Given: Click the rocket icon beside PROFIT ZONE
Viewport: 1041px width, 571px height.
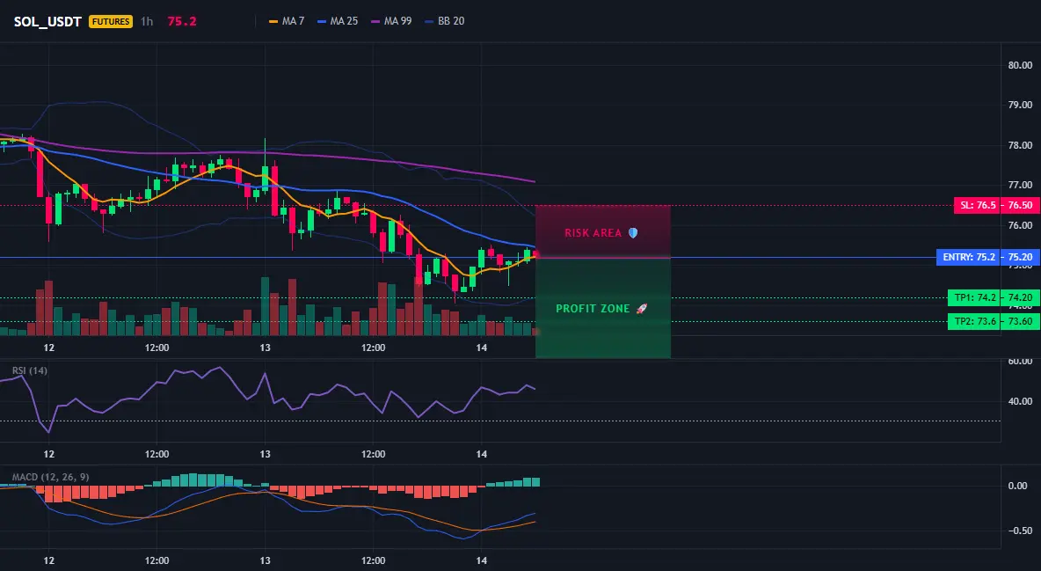Looking at the screenshot, I should coord(641,309).
